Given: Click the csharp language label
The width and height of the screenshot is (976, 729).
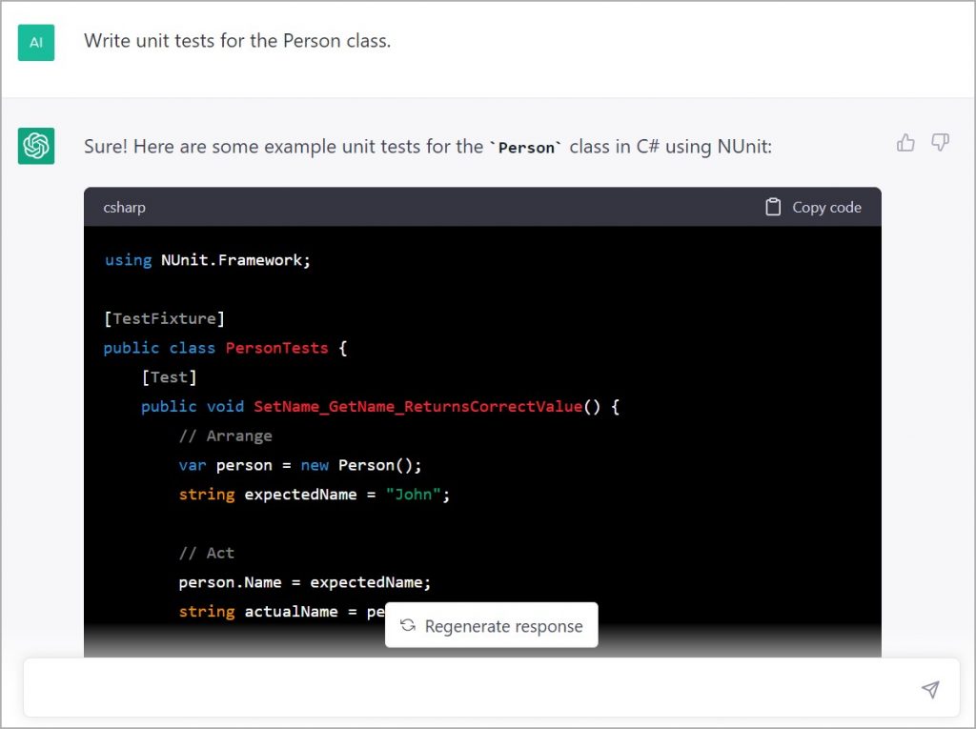Looking at the screenshot, I should [125, 207].
